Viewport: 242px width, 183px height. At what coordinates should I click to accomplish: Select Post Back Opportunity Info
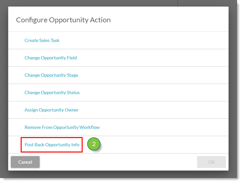click(x=52, y=145)
